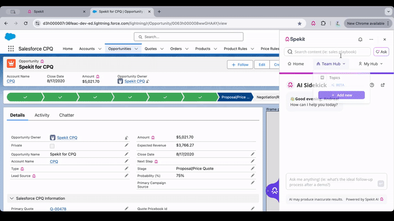Pop out AI Sidekick in new window
394x221 pixels.
[383, 85]
